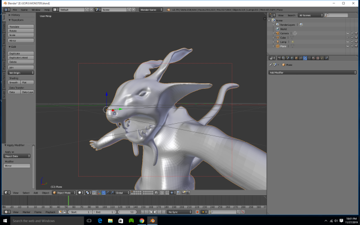
Task: Open the World properties tab globe icon
Action: point(292,58)
